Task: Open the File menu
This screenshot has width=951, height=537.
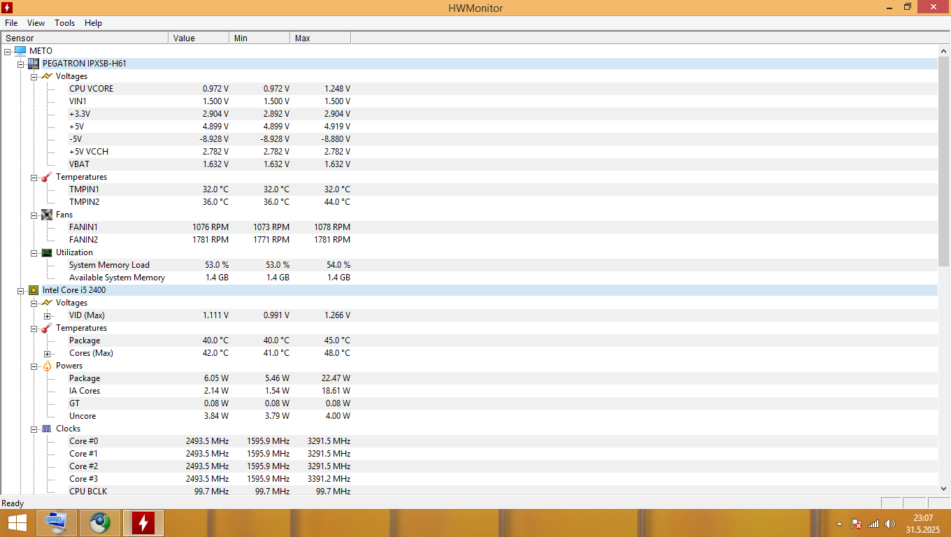Action: [11, 23]
